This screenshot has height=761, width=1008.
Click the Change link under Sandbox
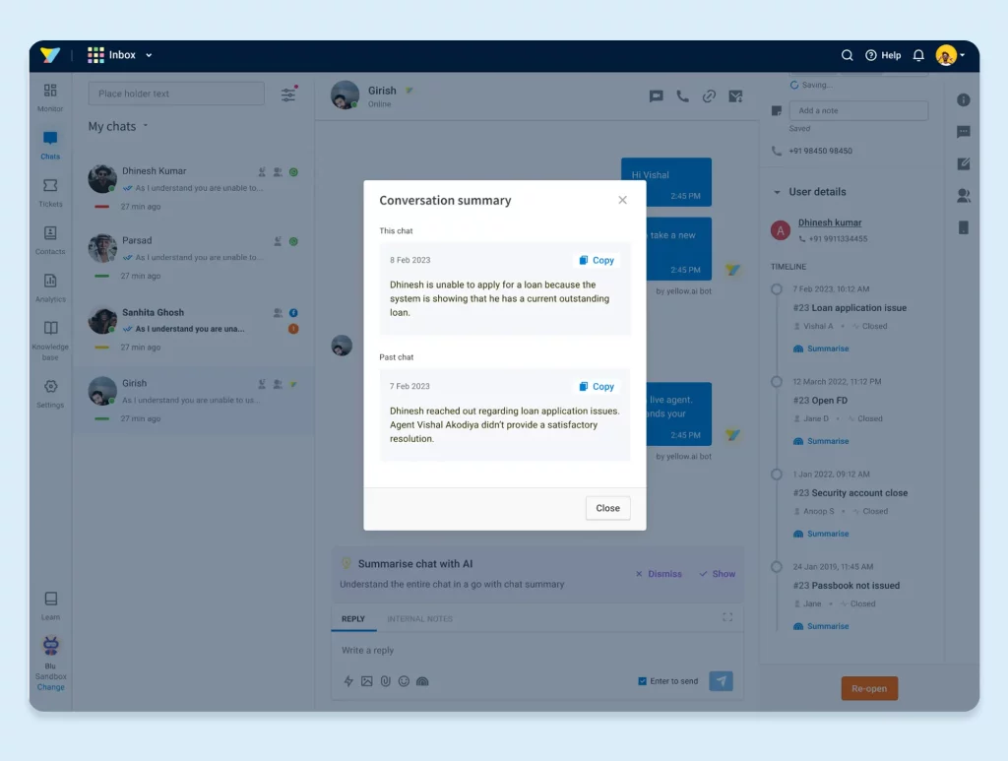pos(51,687)
